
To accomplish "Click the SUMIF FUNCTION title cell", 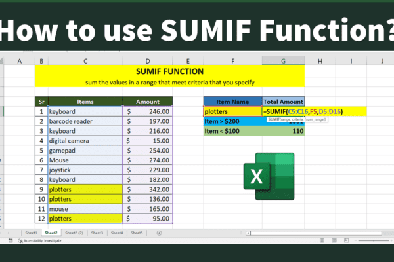I will [x=169, y=71].
